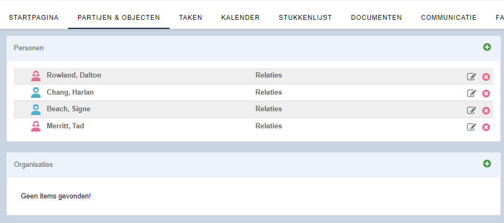Image resolution: width=504 pixels, height=223 pixels.
Task: Open the Taken tab
Action: coord(190,18)
